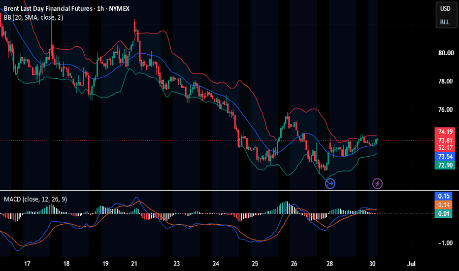Click the 25 date label on time axis

(x=255, y=264)
